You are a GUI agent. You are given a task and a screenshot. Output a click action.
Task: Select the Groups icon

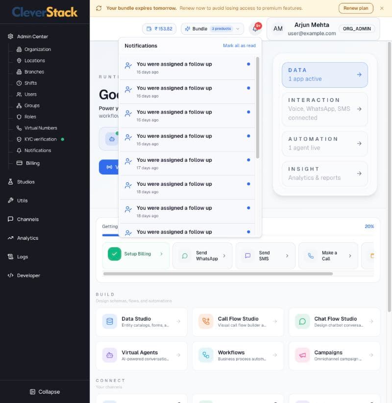point(19,105)
